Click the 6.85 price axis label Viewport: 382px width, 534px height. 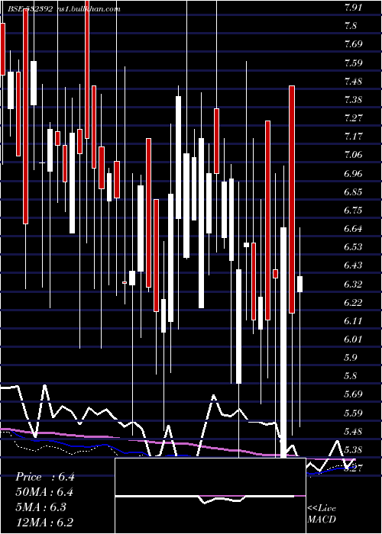(x=353, y=192)
